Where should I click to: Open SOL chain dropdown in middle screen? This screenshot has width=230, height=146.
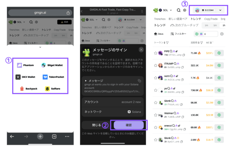coord(92,20)
